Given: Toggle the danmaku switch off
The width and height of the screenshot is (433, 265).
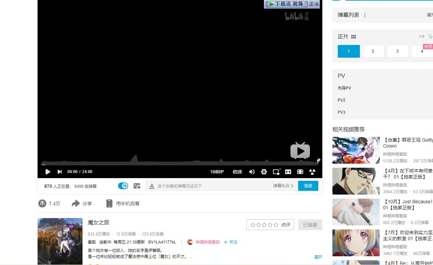Looking at the screenshot, I should click(123, 186).
